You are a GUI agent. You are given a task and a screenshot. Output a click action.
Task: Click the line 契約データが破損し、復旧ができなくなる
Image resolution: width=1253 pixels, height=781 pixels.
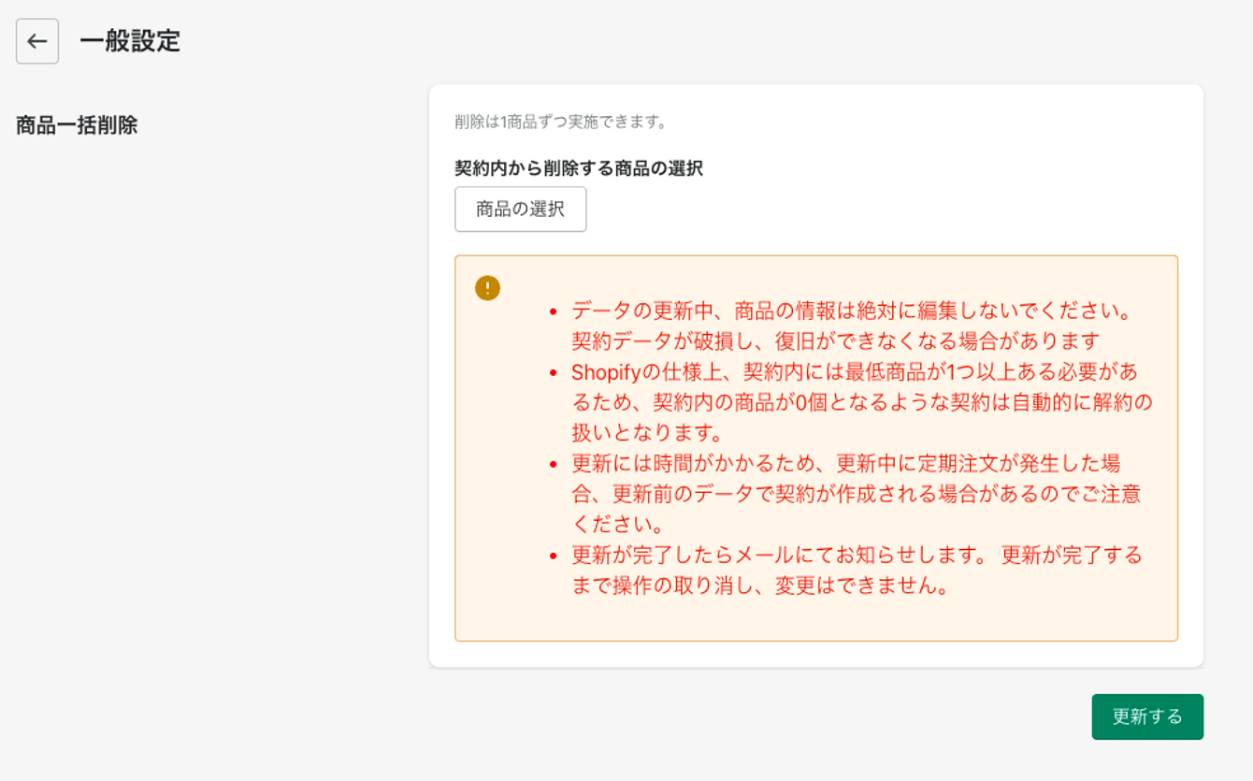(835, 340)
